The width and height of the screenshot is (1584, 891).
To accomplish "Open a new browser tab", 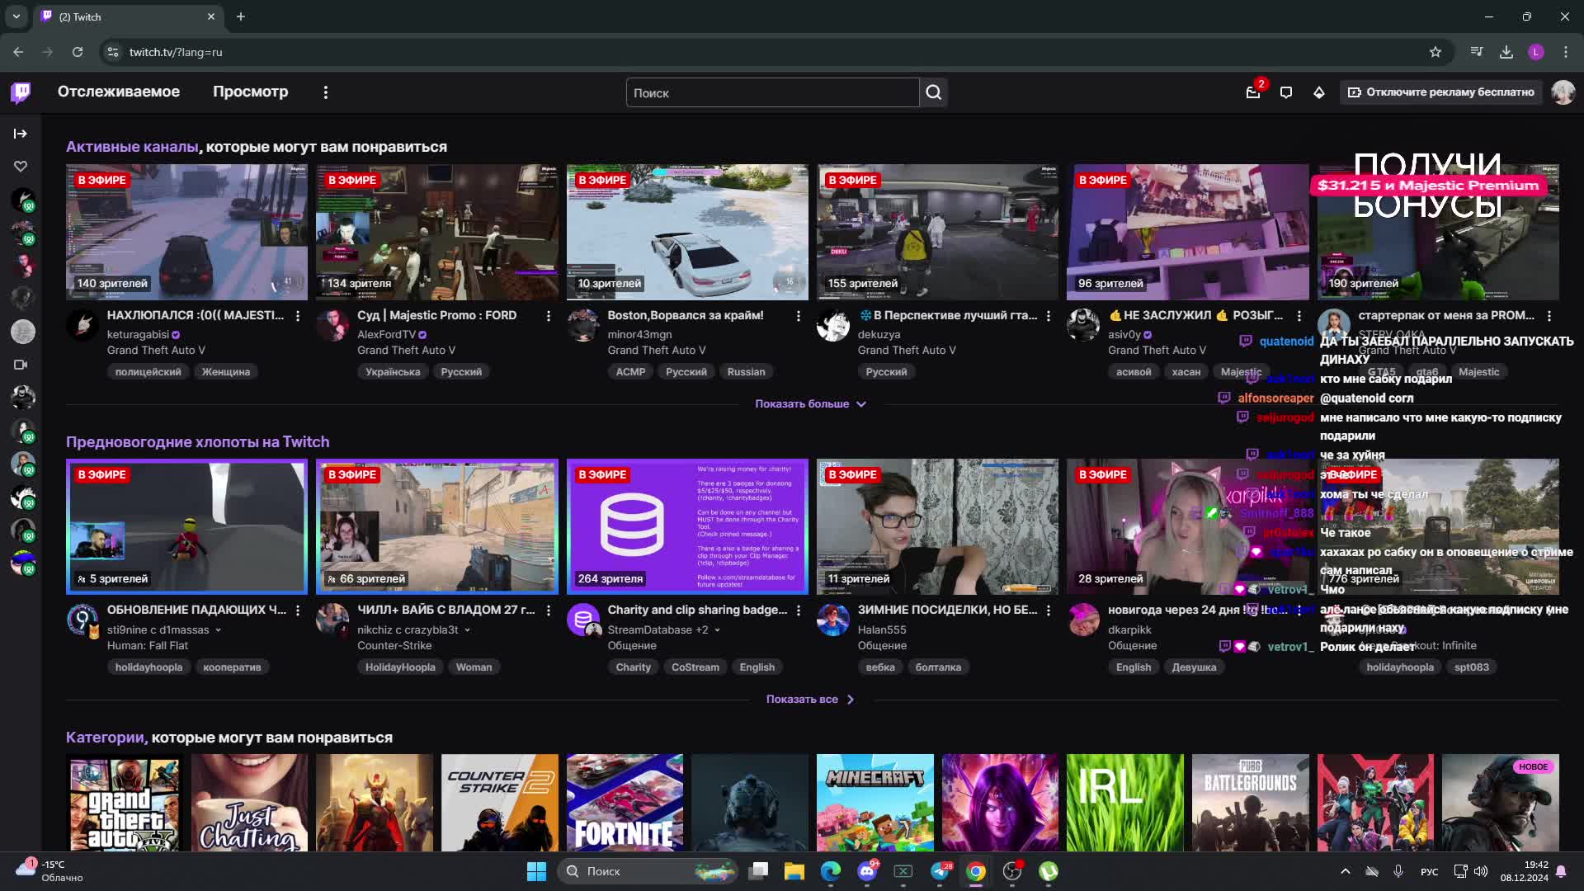I will (x=241, y=16).
